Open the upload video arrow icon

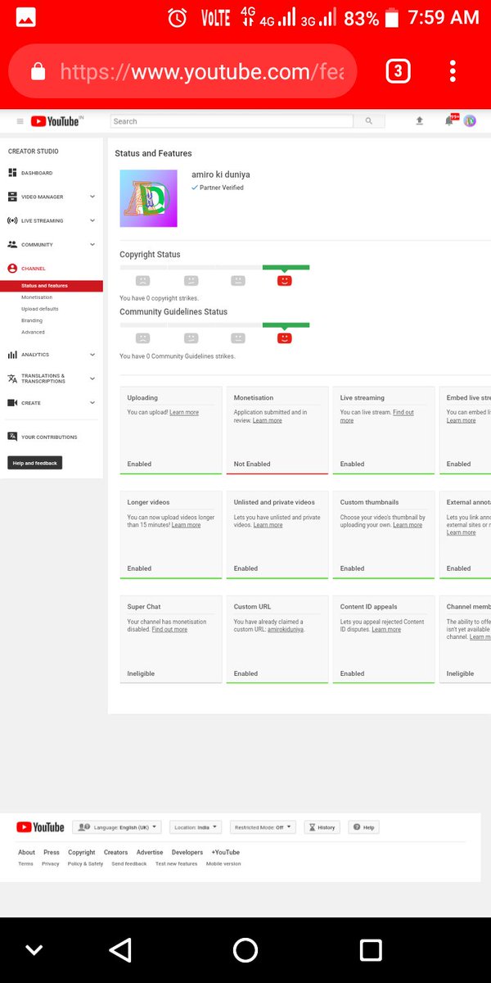[x=420, y=120]
